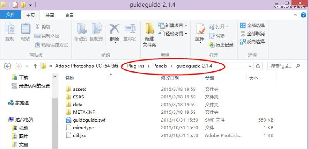Viewport: 309px width, 149px height.
Task: Click the Refresh button beside the address bar
Action: (258, 66)
